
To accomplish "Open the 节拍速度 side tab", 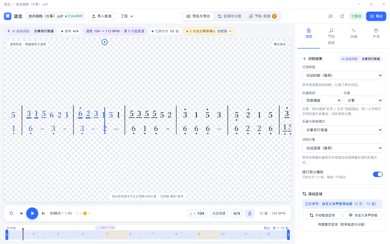I will (331, 37).
